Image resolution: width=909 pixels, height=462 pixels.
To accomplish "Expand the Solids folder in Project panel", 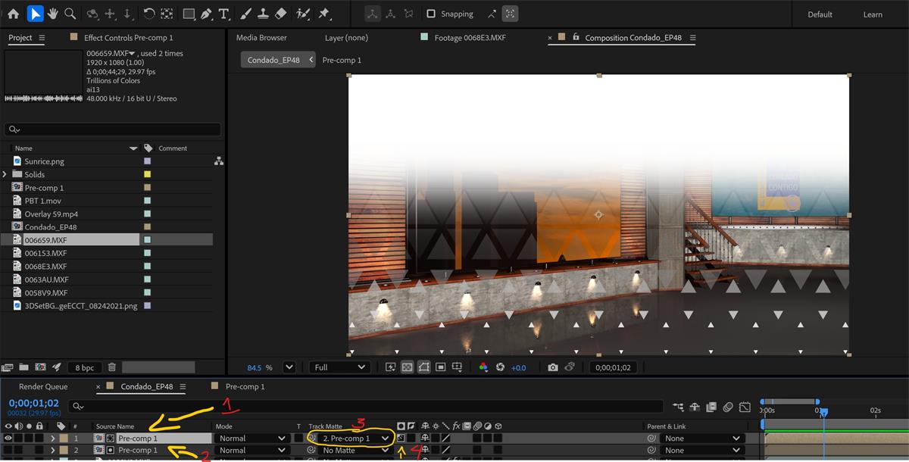I will pyautogui.click(x=5, y=174).
